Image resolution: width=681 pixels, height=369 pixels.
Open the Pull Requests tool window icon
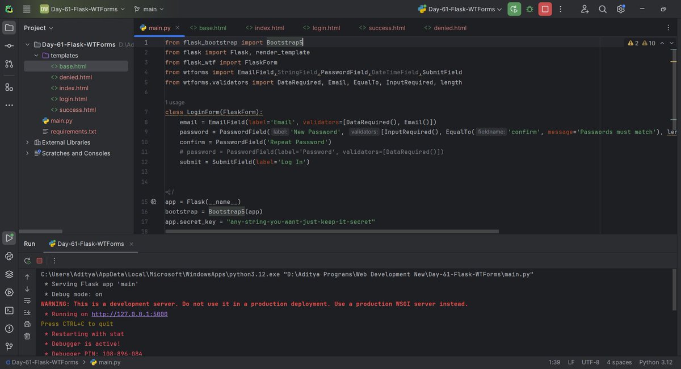[9, 64]
